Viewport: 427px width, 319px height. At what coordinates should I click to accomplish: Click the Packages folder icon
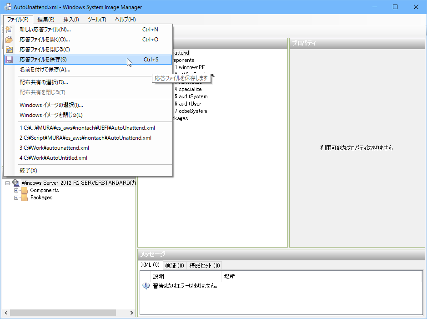(25, 197)
